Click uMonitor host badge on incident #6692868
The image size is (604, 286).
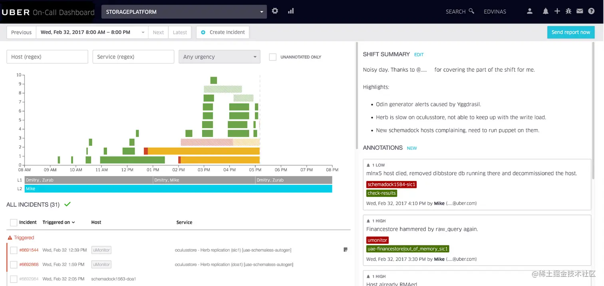point(101,264)
